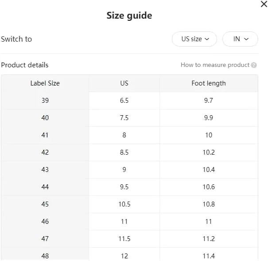Click the Product details heading
The image size is (268, 261).
point(25,65)
